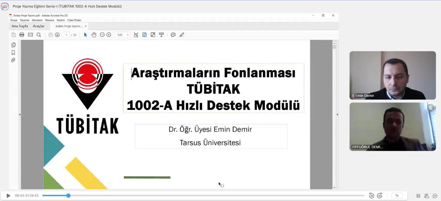Open the chat panel icon

tap(435, 196)
